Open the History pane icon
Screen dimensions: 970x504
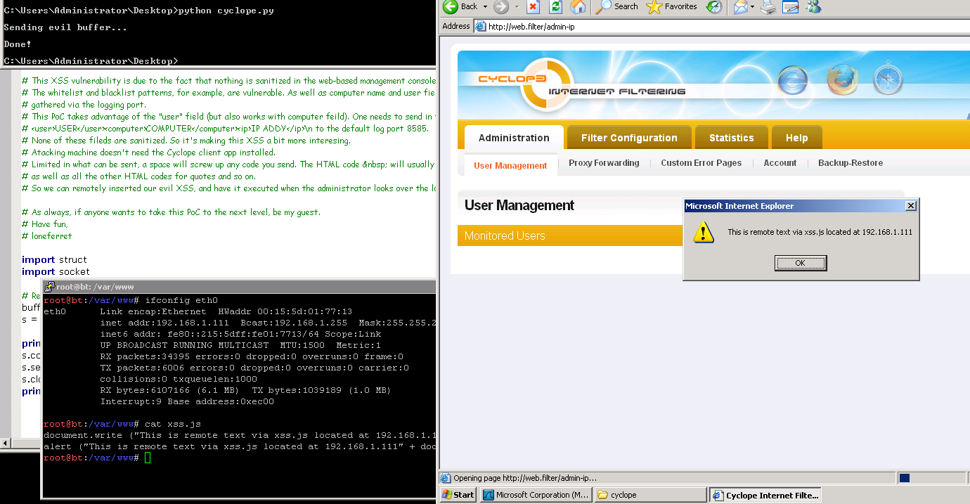(713, 7)
